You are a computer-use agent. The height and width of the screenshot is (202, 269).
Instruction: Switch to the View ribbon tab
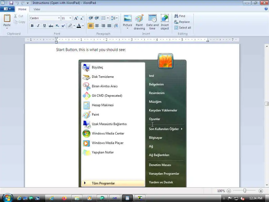point(37,9)
